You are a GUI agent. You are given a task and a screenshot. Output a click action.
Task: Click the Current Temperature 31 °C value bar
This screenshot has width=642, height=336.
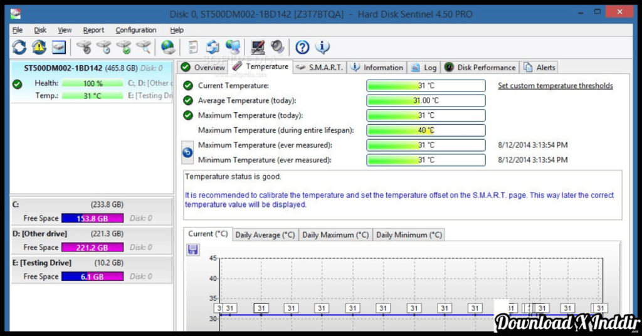426,85
